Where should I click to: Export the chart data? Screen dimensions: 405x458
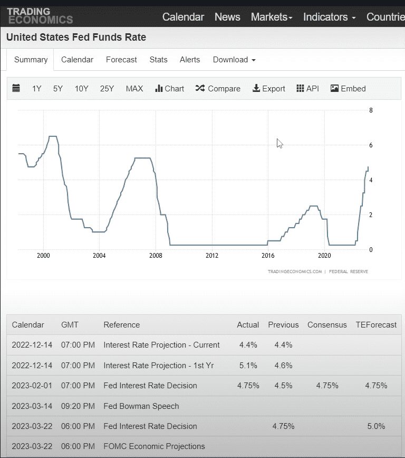point(268,89)
